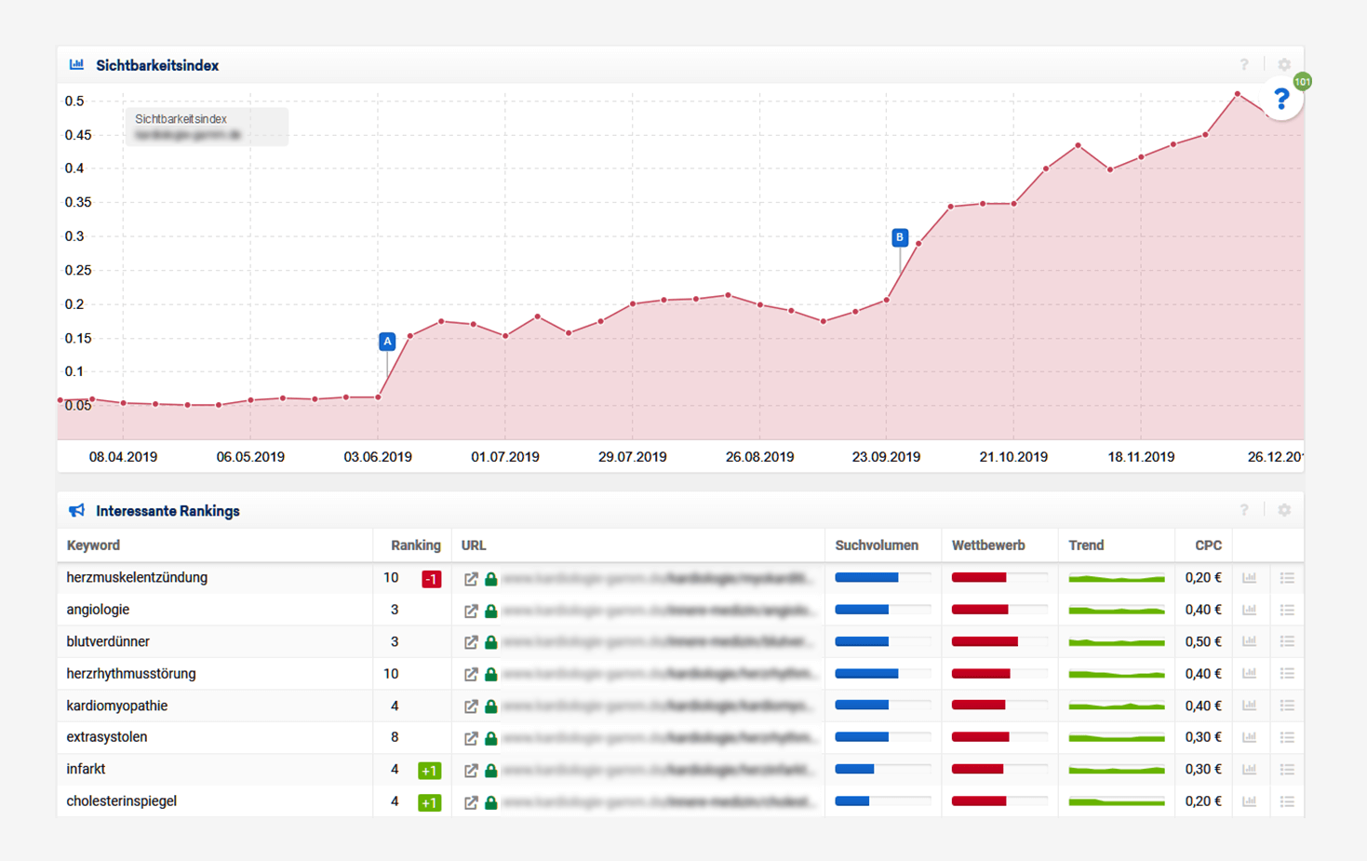Open help for Interessante Rankings panel

[x=1244, y=510]
